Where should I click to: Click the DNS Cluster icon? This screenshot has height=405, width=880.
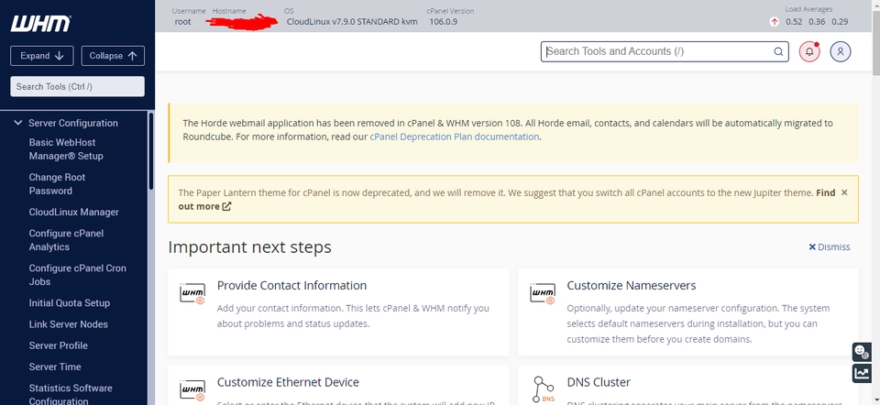tap(543, 389)
